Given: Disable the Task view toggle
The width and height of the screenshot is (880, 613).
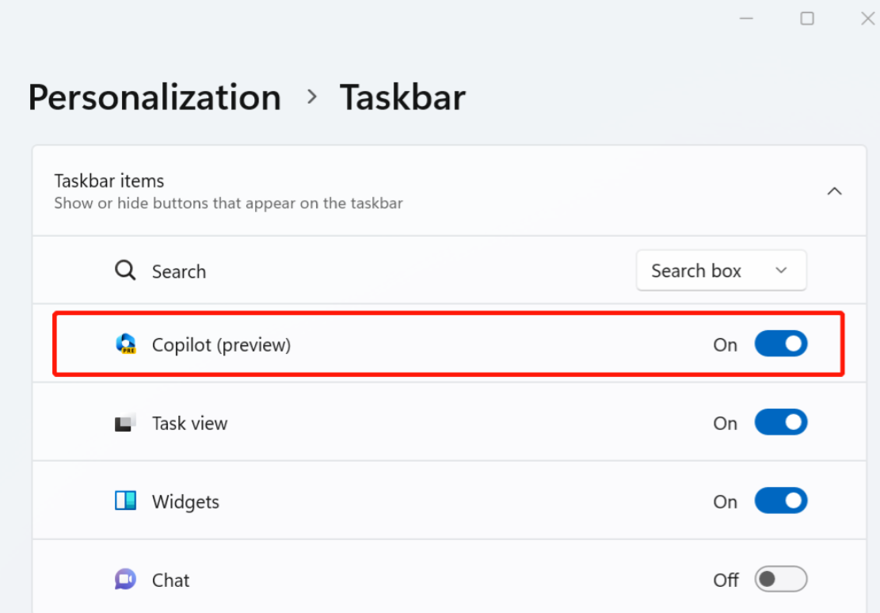Looking at the screenshot, I should (x=781, y=422).
